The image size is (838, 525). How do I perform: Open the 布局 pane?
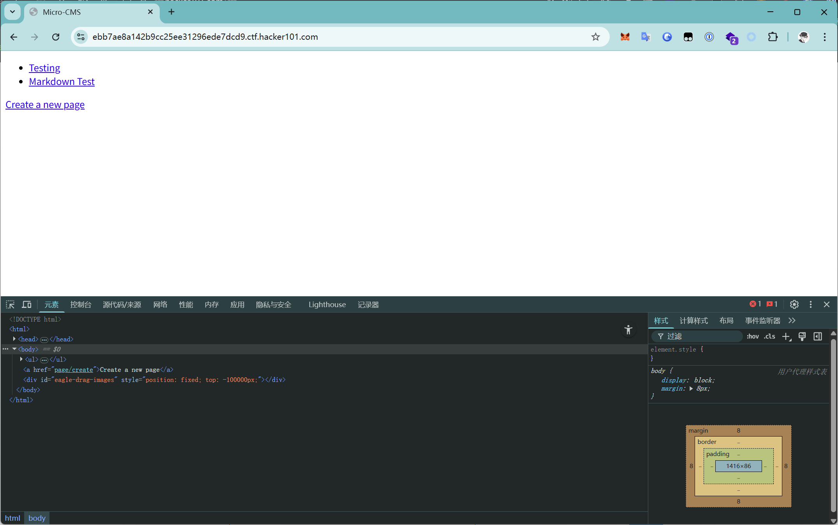tap(727, 320)
